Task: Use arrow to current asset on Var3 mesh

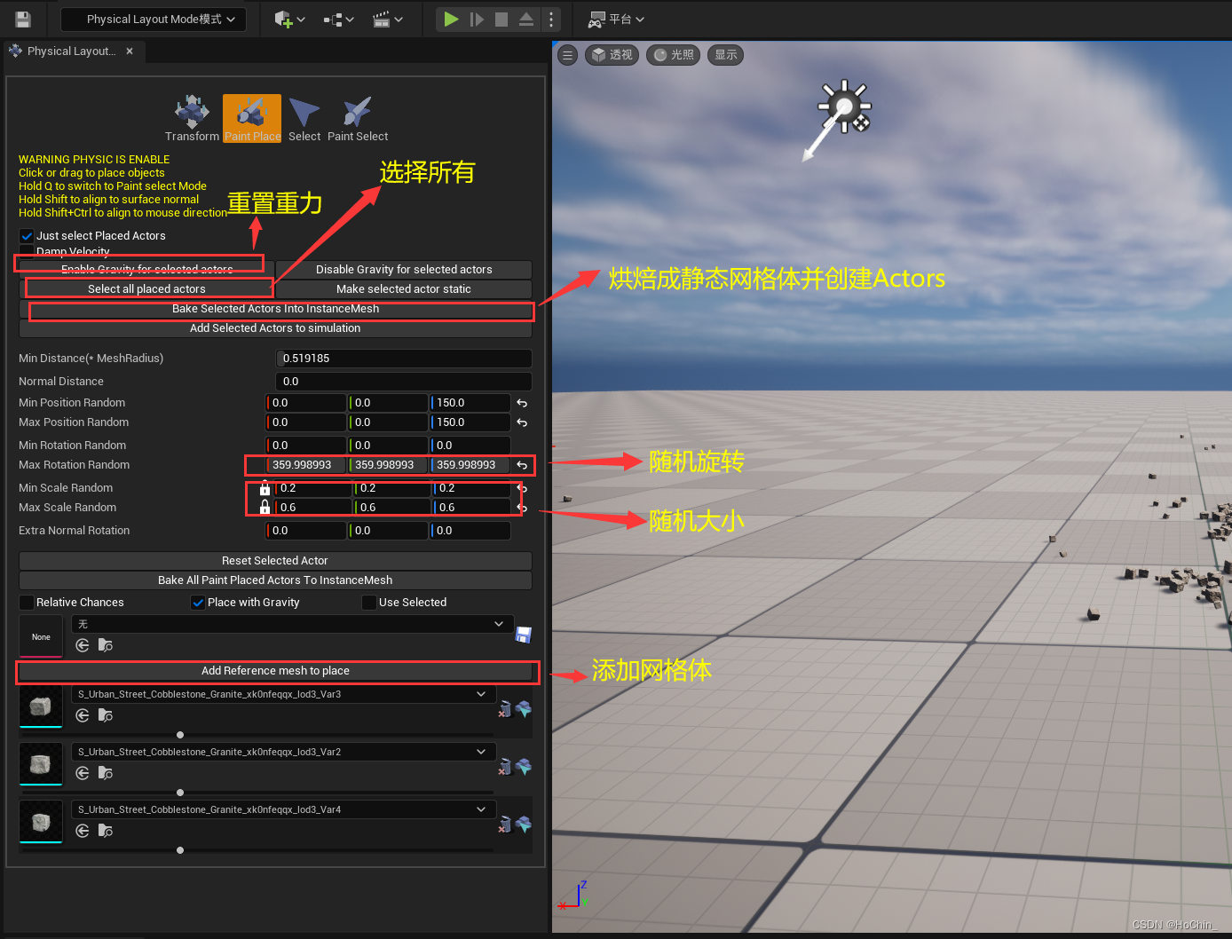Action: (x=82, y=716)
